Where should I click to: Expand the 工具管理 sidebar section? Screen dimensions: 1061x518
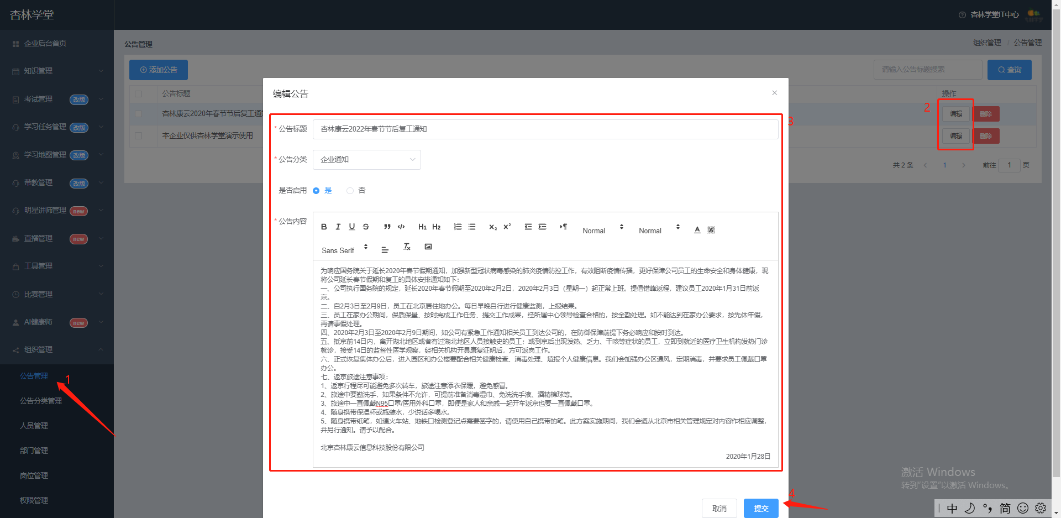pos(57,266)
